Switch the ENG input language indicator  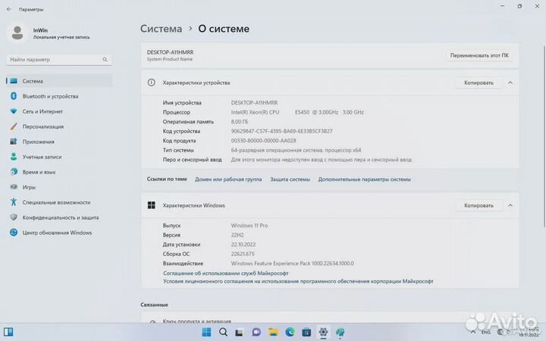pos(486,333)
